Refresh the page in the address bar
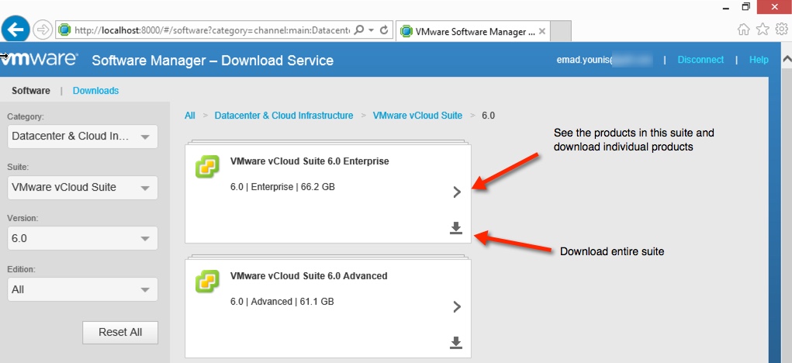Viewport: 792px width, 363px height. coord(384,30)
